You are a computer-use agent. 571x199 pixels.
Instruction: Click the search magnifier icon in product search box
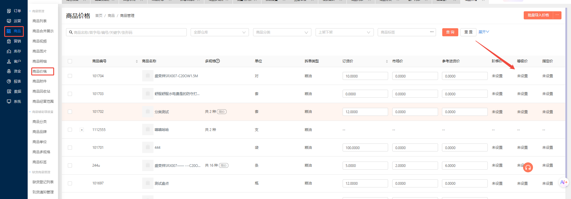(71, 32)
